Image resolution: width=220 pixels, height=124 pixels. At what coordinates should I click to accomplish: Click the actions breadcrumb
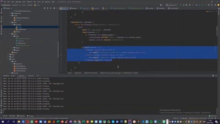[69, 73]
